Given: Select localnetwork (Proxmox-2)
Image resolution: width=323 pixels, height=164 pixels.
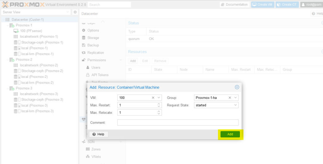Looking at the screenshot, I should point(39,65).
